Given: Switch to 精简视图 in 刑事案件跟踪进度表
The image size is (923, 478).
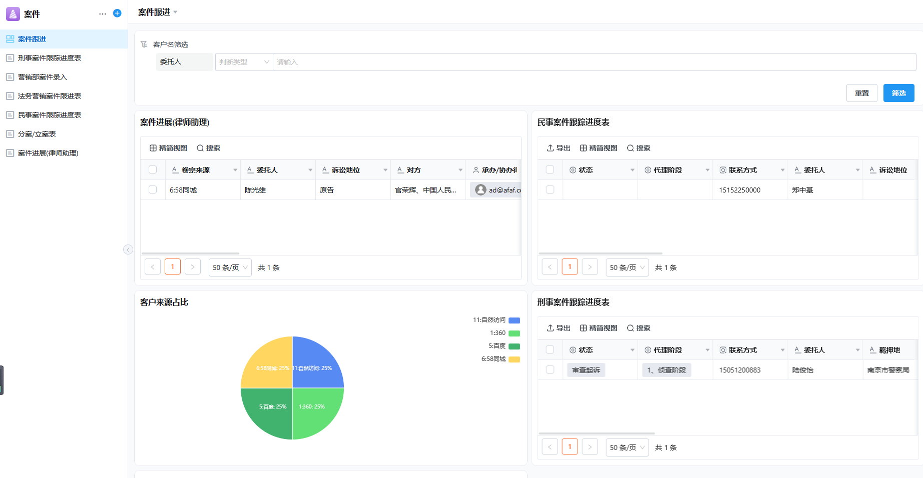Looking at the screenshot, I should (598, 328).
